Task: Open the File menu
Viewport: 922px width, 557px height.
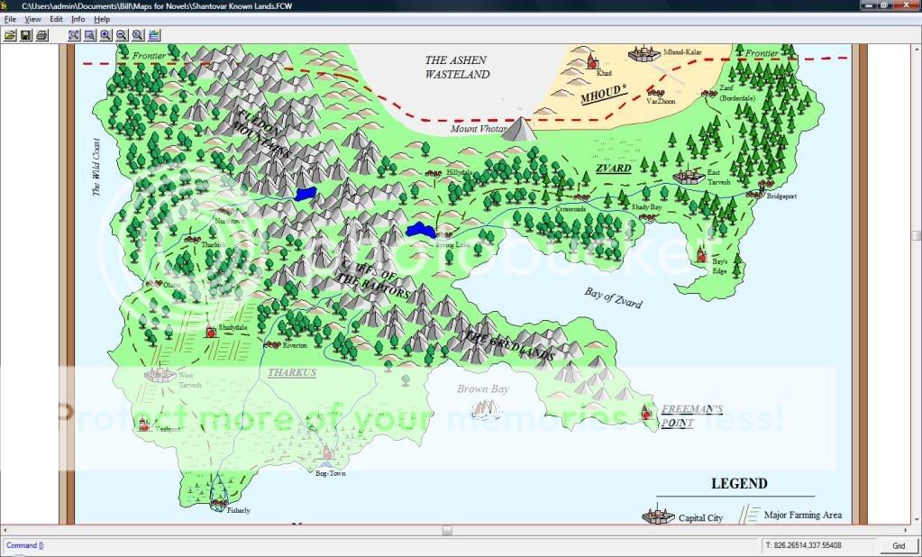Action: click(11, 19)
